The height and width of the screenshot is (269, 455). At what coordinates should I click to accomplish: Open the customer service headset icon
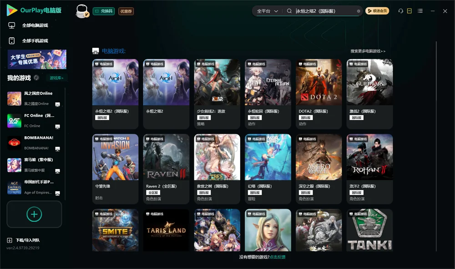pyautogui.click(x=401, y=11)
